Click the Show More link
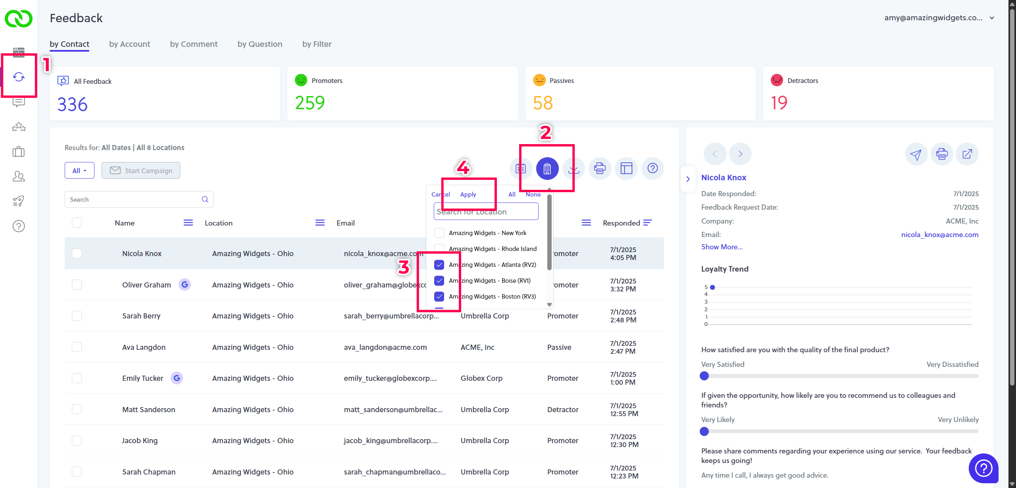 pos(722,247)
